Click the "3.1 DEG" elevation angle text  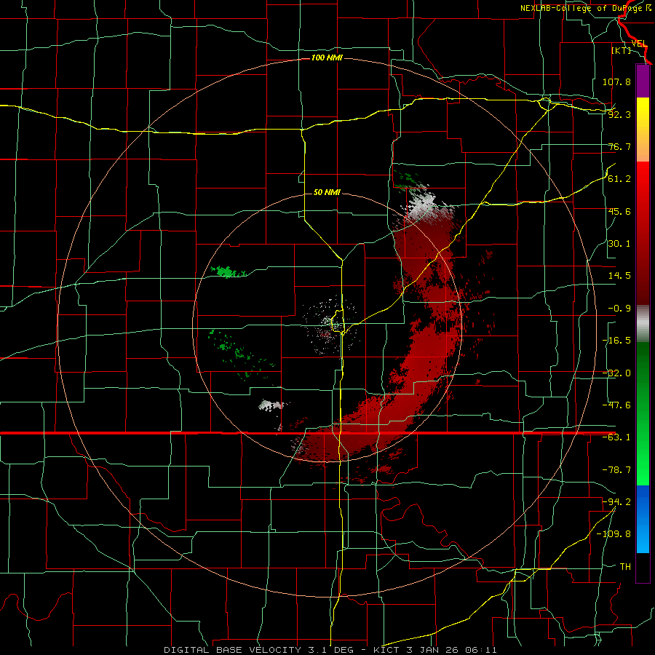pos(330,650)
